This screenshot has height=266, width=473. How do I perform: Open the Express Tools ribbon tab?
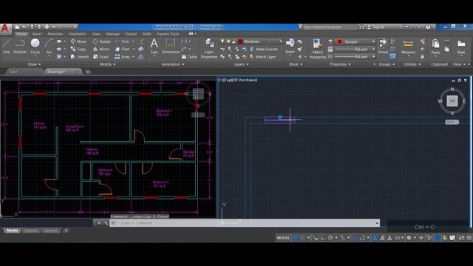168,34
